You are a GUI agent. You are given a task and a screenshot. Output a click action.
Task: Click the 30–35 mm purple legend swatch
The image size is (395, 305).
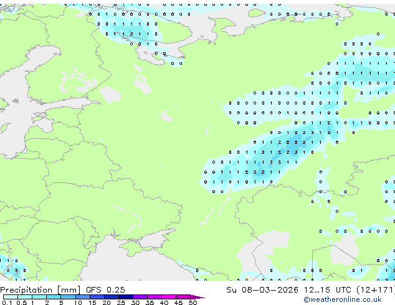[x=140, y=297]
